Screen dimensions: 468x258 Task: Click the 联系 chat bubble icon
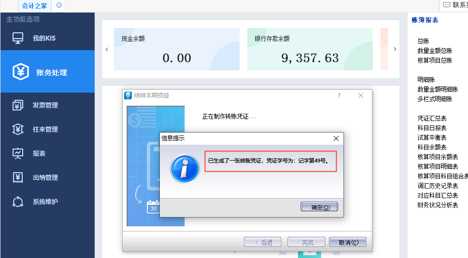[447, 5]
